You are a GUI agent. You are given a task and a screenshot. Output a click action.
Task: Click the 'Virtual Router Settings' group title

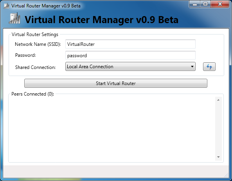pyautogui.click(x=35, y=34)
